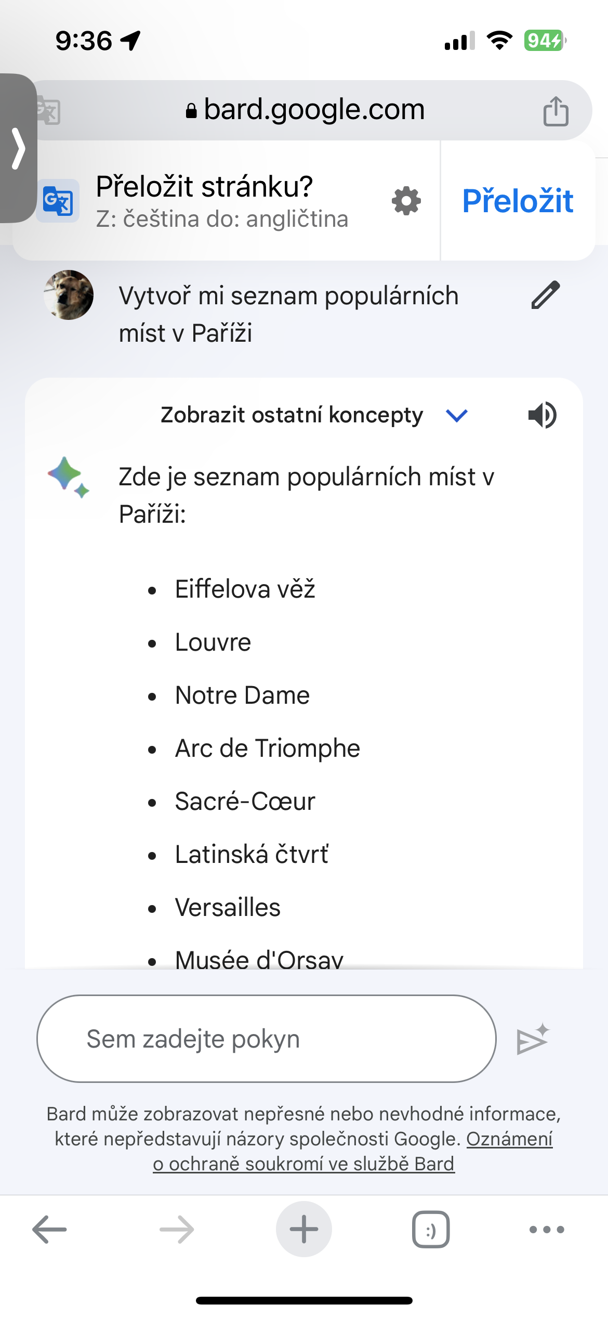Open the Bard privacy notice link
The height and width of the screenshot is (1317, 608).
pos(303,1164)
